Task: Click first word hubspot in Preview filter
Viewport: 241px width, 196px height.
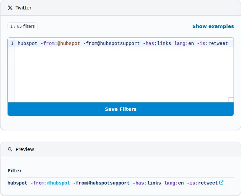Action: [x=17, y=183]
